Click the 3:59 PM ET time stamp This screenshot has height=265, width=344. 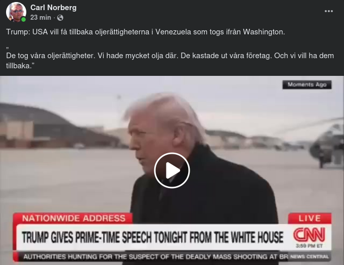[309, 246]
